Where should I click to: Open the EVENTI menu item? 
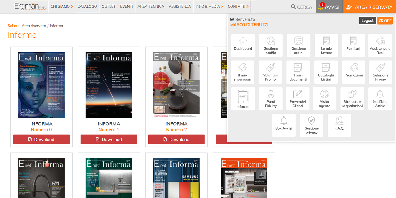click(x=127, y=6)
